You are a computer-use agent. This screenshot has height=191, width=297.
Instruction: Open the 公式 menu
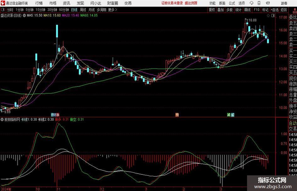click(x=232, y=3)
